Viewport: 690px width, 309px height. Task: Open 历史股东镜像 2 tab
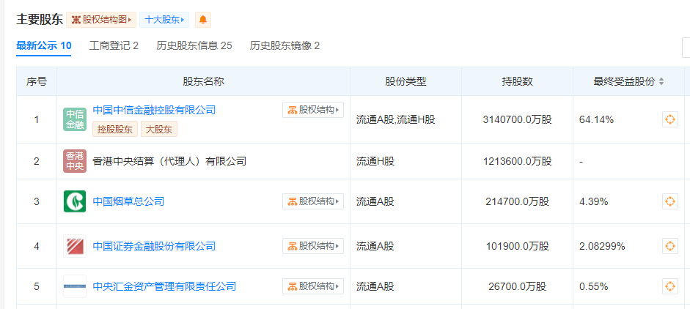[285, 45]
